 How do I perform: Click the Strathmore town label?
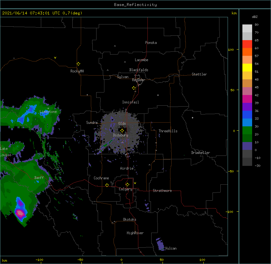(x=162, y=191)
